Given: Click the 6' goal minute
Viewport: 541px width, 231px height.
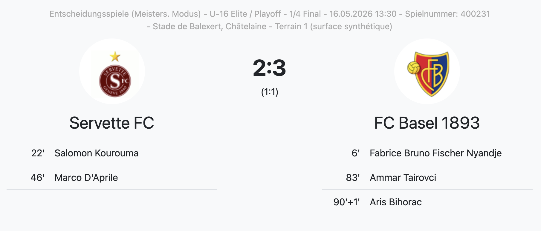Looking at the screenshot, I should tap(356, 153).
